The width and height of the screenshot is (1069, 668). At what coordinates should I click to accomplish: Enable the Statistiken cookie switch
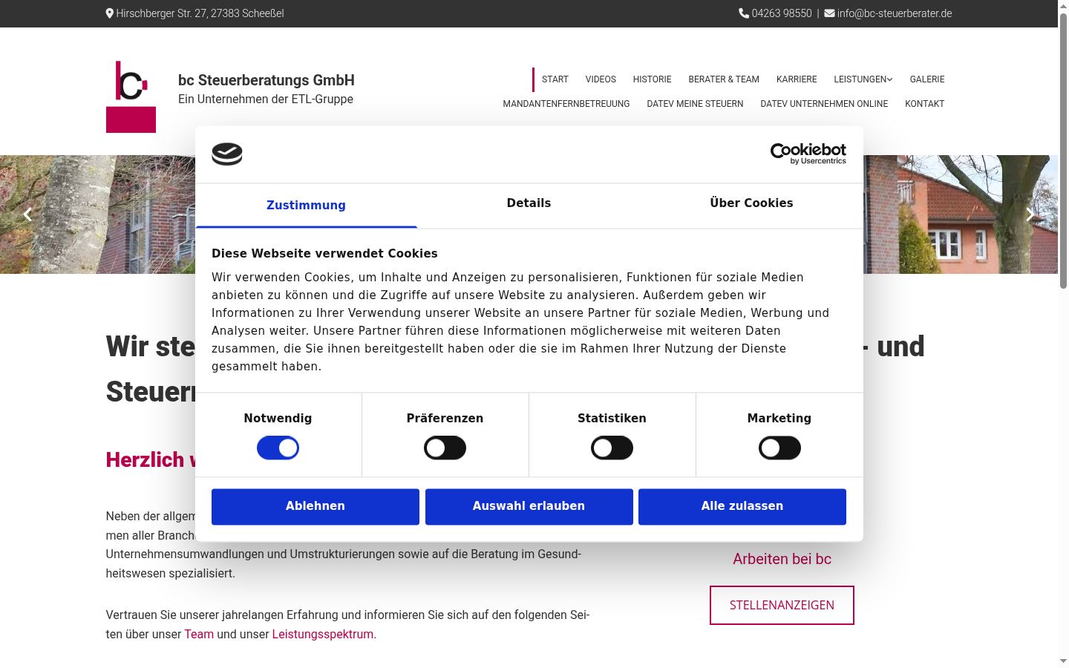(x=612, y=448)
